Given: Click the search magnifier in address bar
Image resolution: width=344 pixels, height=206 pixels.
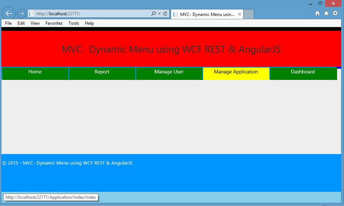Looking at the screenshot, I should [153, 13].
